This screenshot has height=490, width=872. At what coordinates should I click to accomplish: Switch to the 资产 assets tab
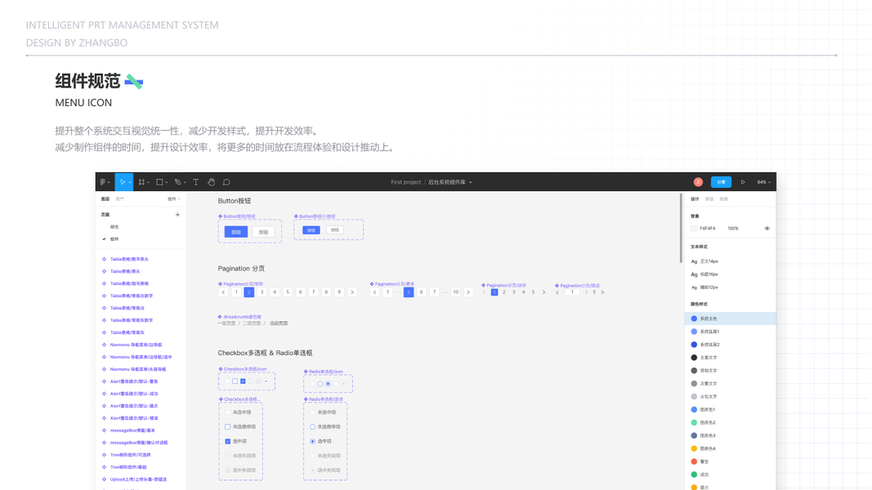pos(119,199)
